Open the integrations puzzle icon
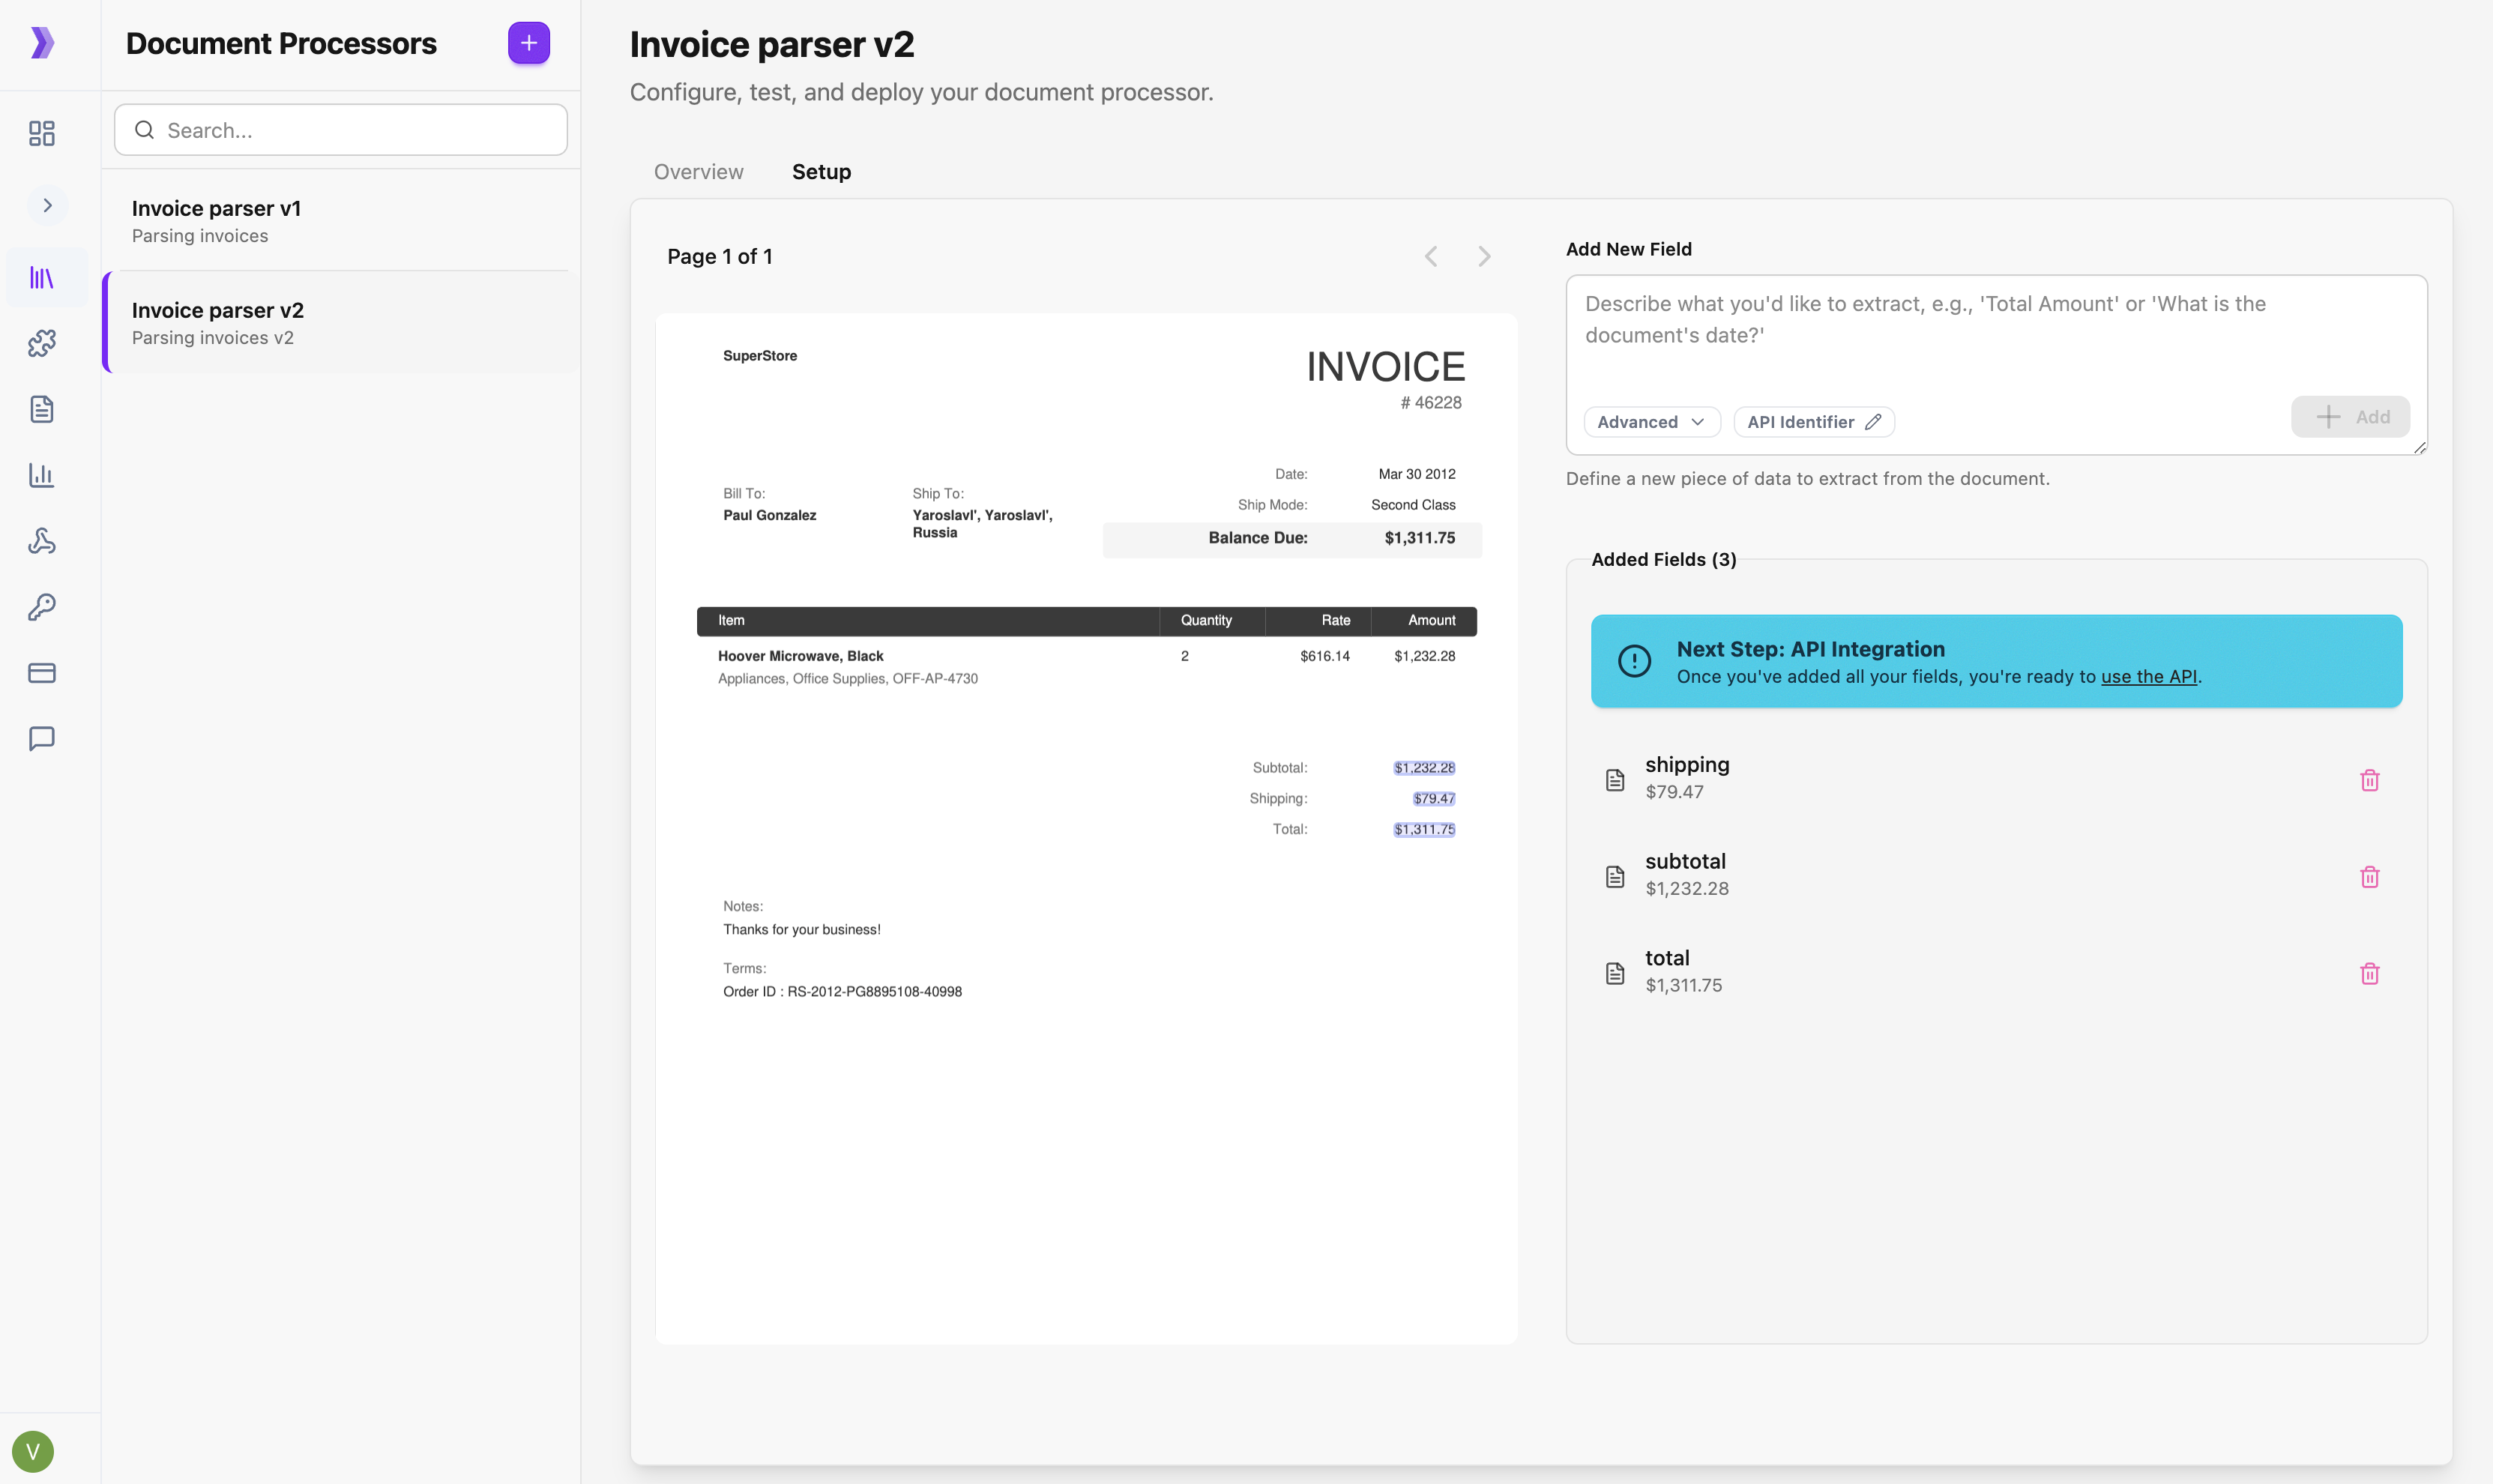 click(x=42, y=343)
